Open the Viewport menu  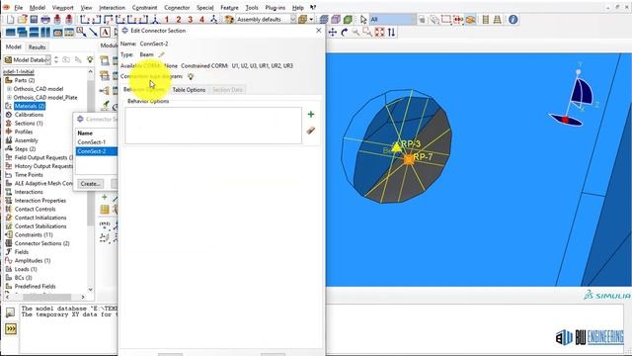[x=63, y=7]
